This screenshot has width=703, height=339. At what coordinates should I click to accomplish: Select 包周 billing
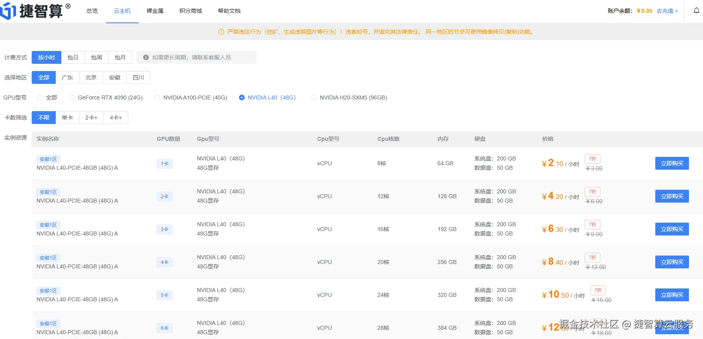[97, 57]
